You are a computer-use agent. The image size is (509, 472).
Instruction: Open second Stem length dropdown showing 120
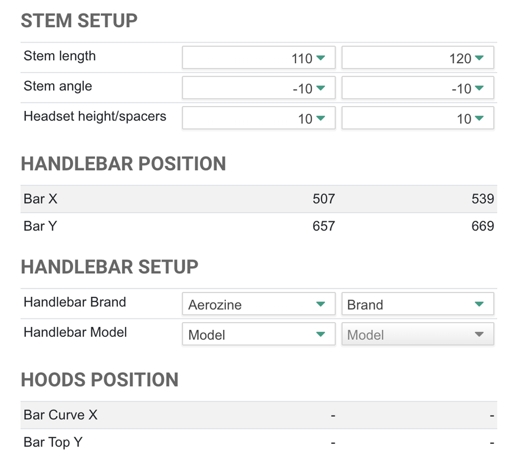(418, 58)
